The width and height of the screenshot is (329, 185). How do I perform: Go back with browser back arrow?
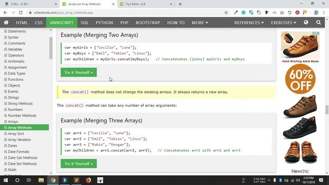pos(5,12)
